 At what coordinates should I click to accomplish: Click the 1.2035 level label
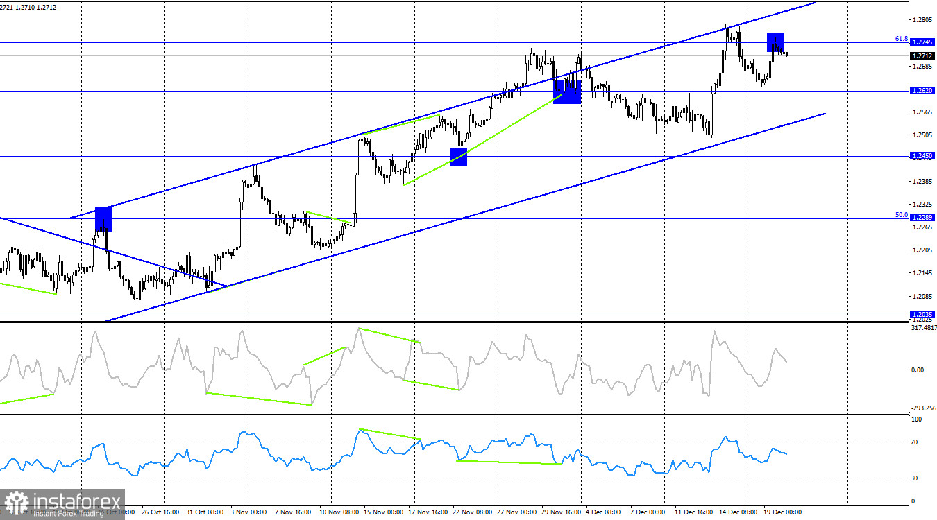tap(922, 314)
